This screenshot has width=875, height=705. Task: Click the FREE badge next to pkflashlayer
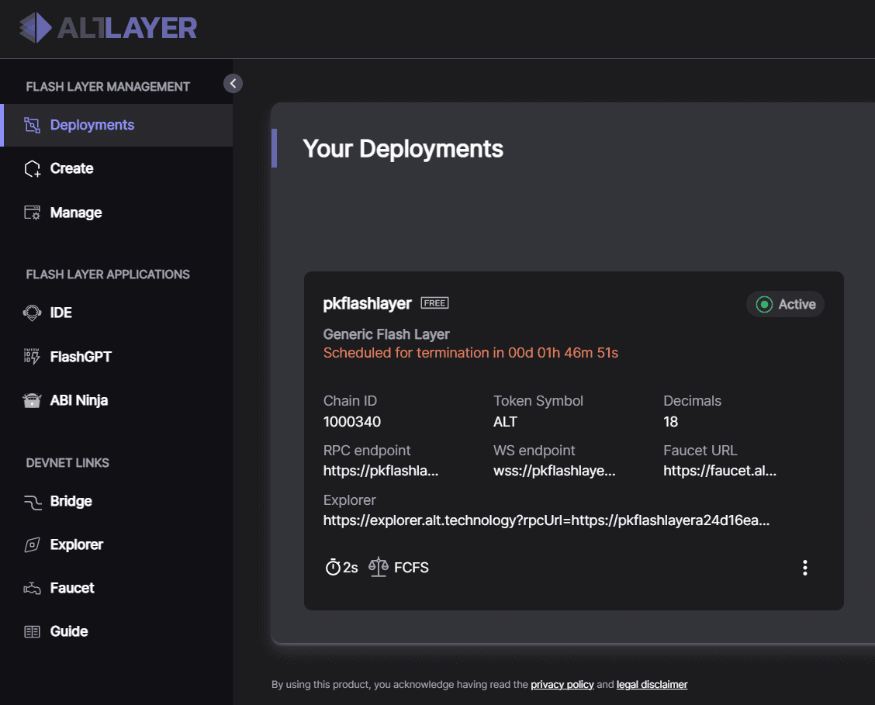pyautogui.click(x=434, y=302)
